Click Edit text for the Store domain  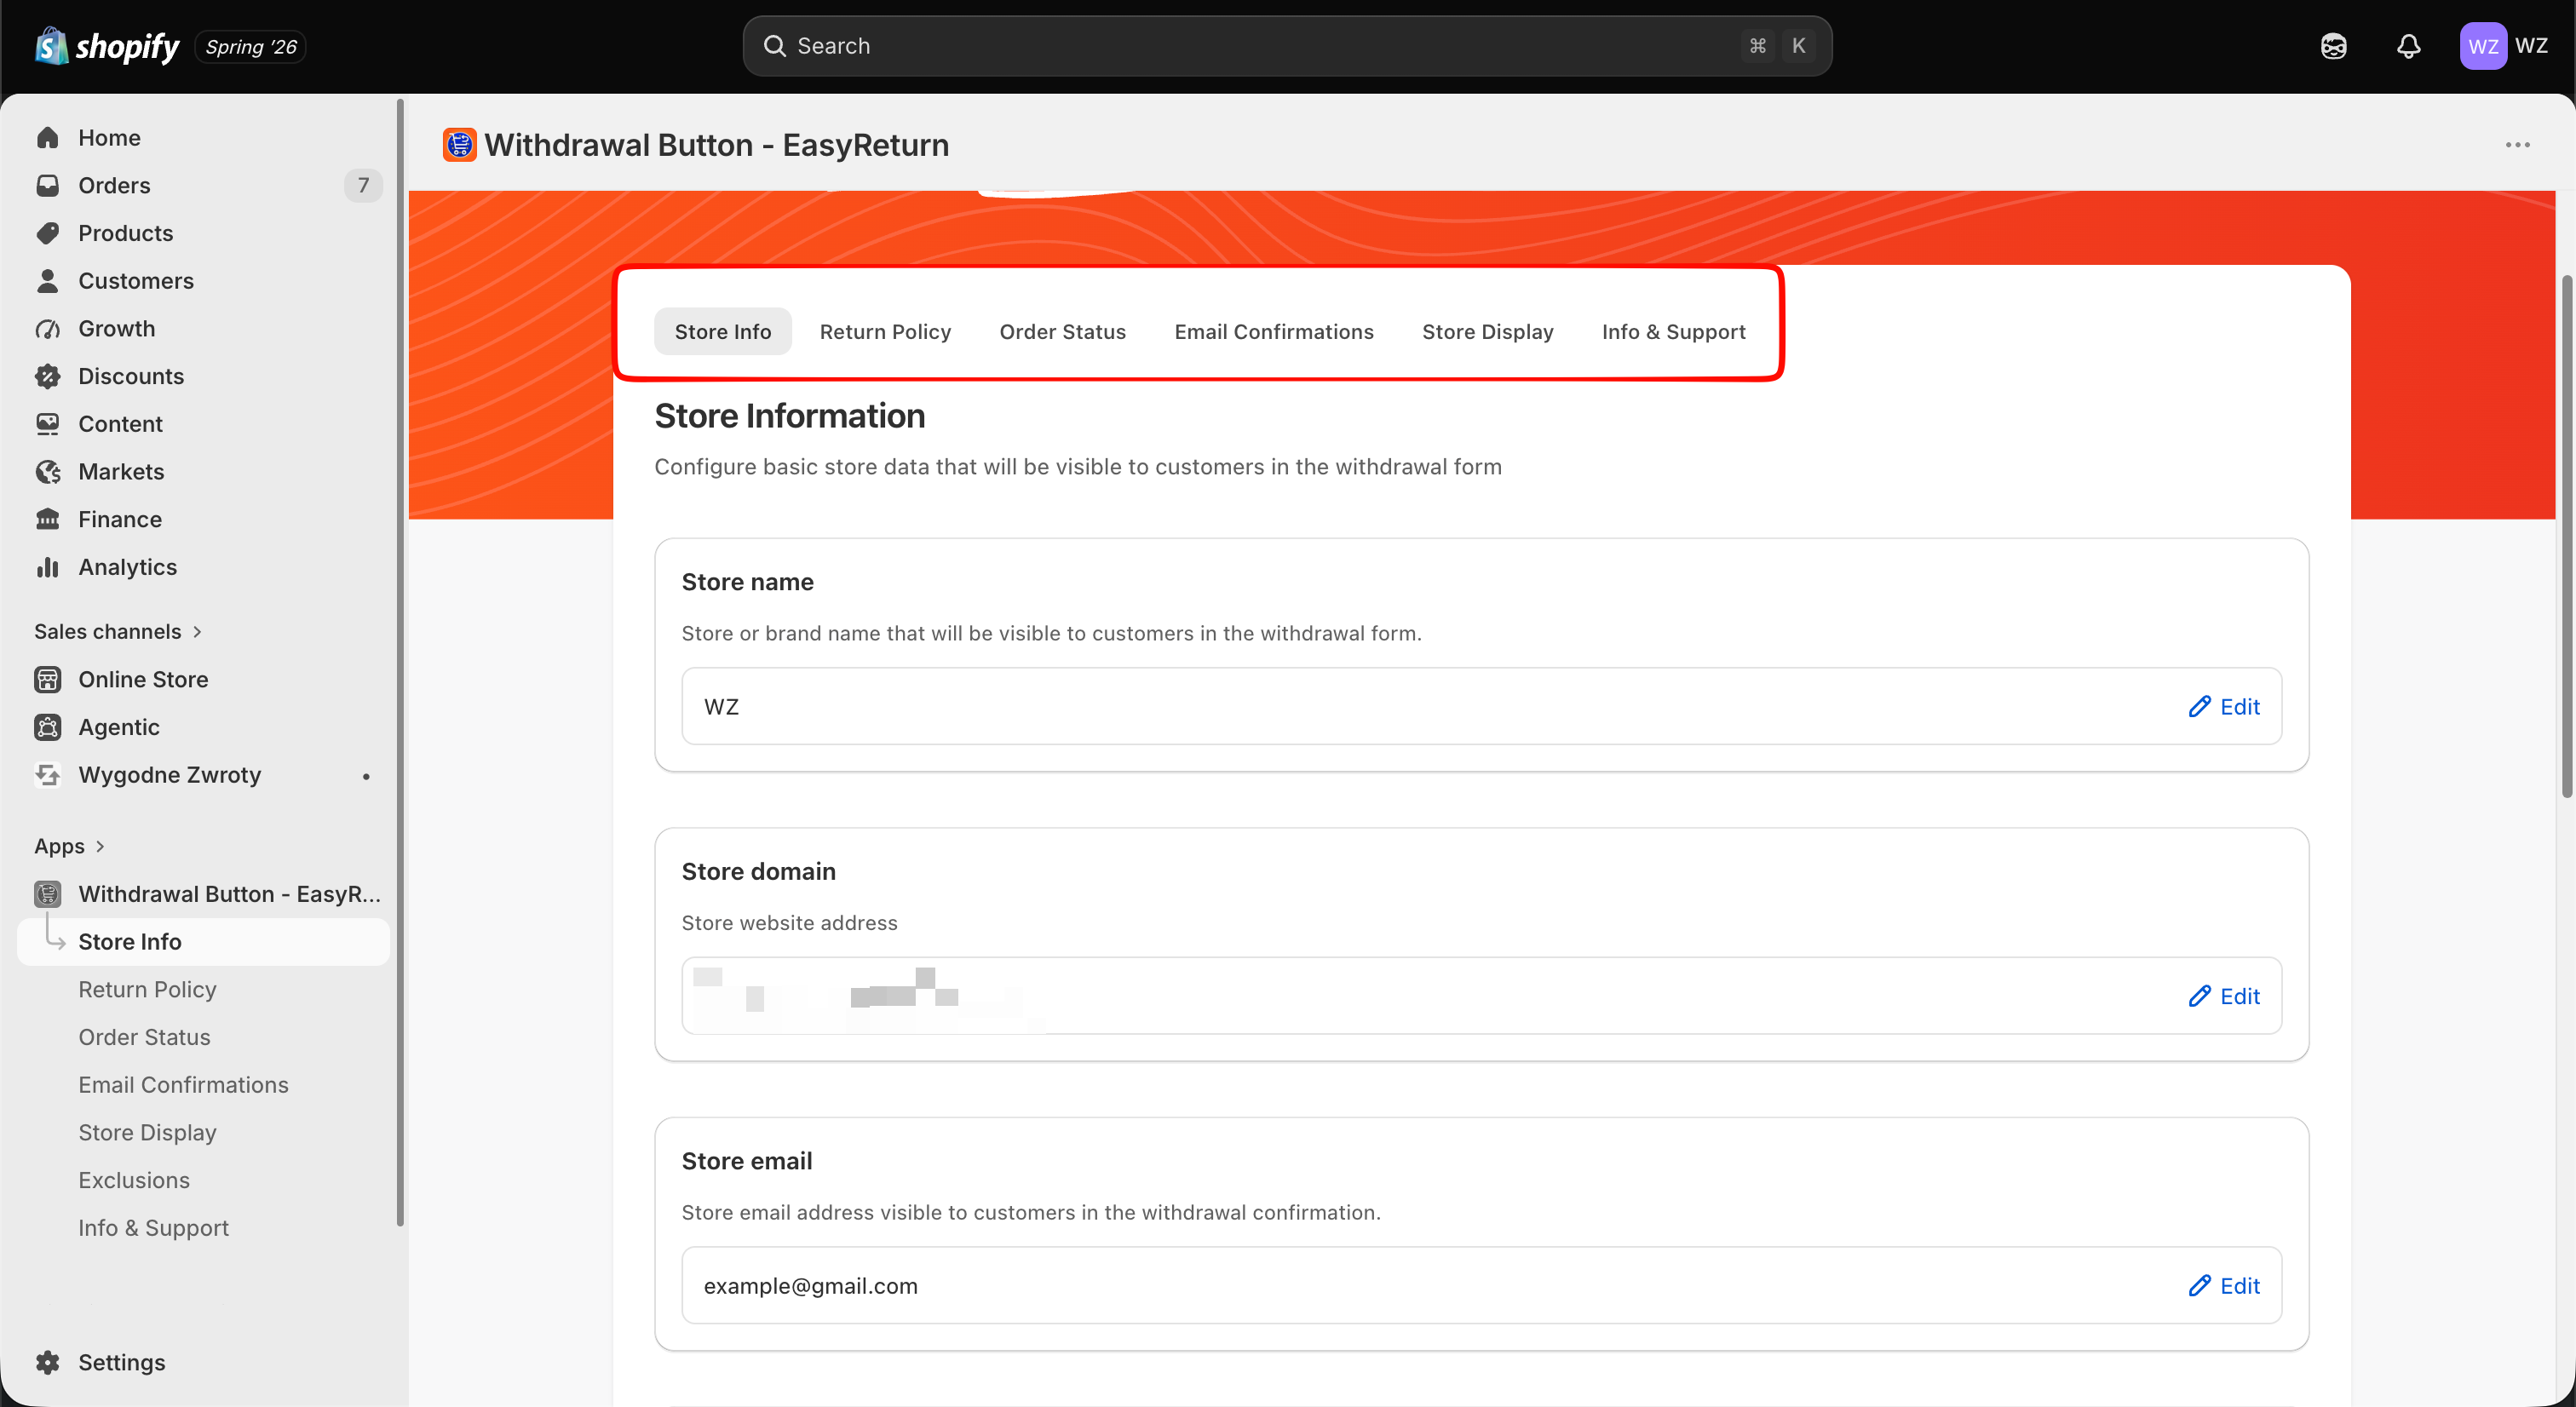2240,996
